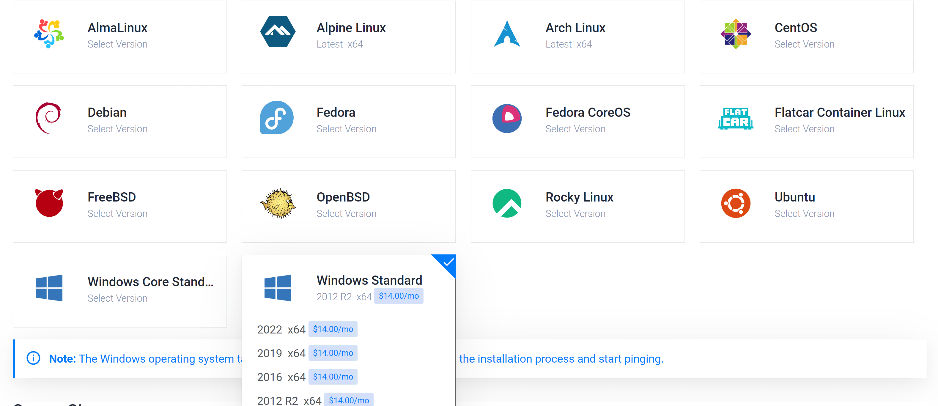Image resolution: width=938 pixels, height=406 pixels.
Task: Click the Debian swirl logo
Action: 49,118
